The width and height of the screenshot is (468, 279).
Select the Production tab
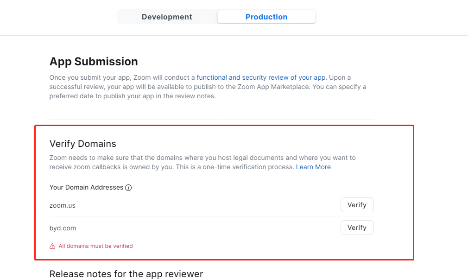pyautogui.click(x=266, y=17)
